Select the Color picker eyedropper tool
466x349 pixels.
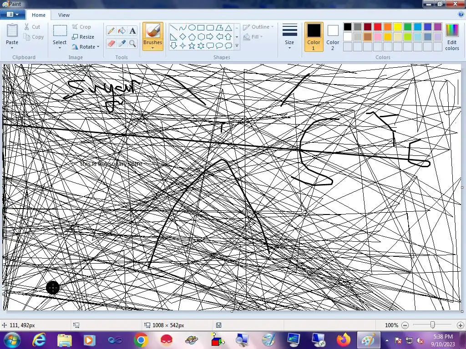click(x=122, y=43)
